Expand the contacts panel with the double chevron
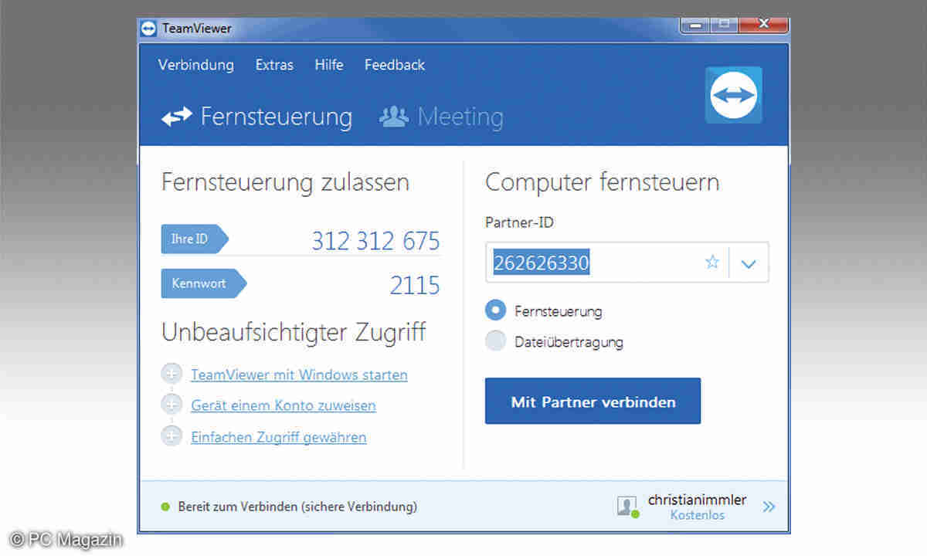The width and height of the screenshot is (927, 556). click(769, 507)
